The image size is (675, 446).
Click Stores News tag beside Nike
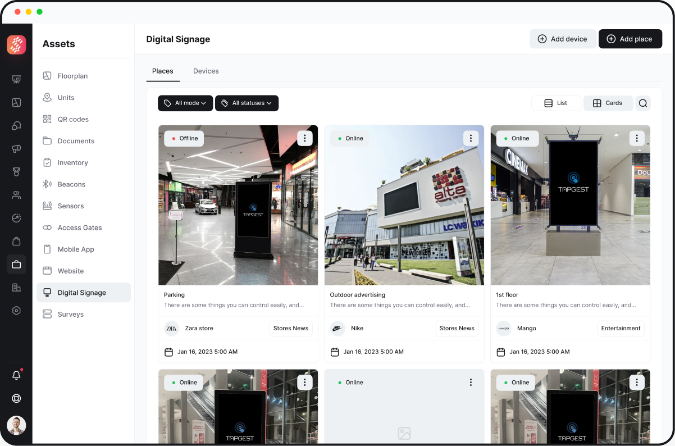tap(457, 329)
